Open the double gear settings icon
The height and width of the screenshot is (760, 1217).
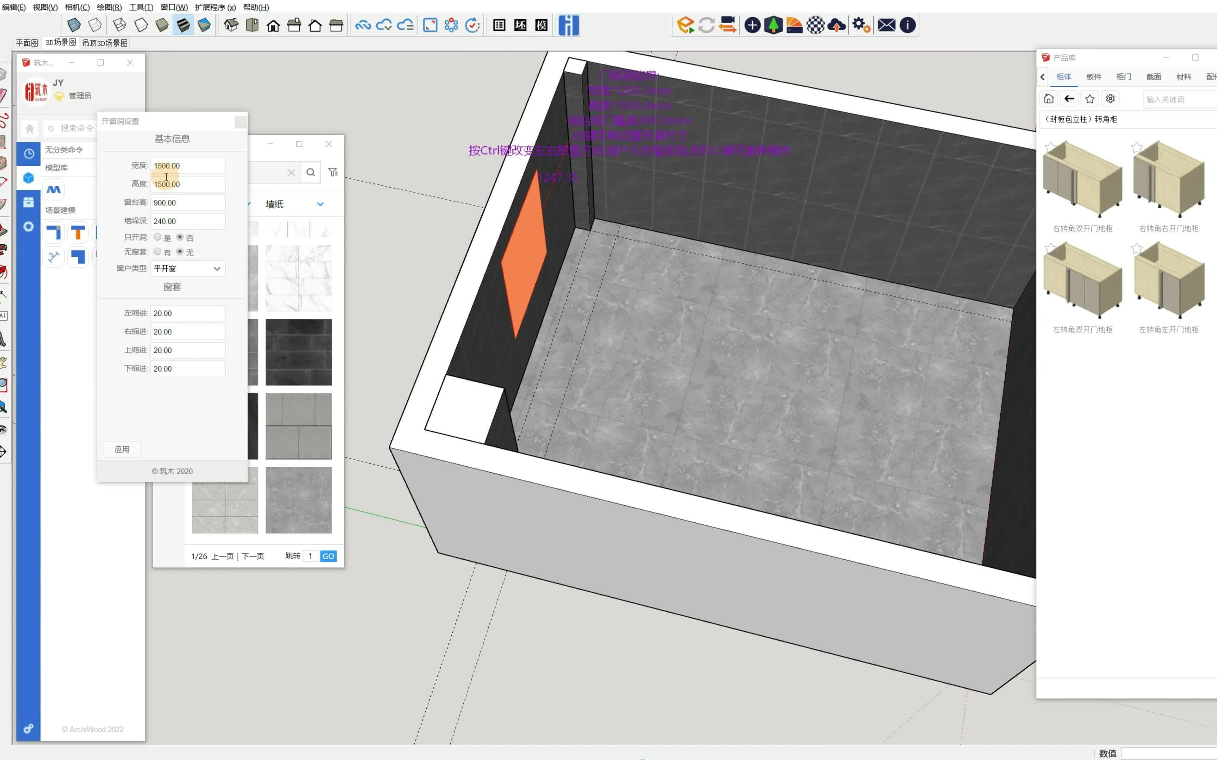tap(861, 25)
